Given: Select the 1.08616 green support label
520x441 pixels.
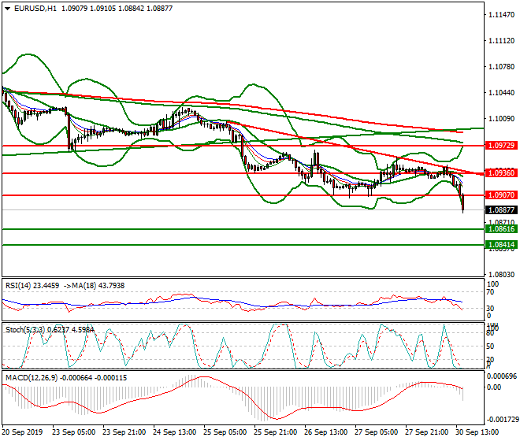Looking at the screenshot, I should point(501,229).
